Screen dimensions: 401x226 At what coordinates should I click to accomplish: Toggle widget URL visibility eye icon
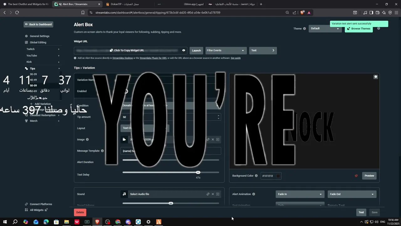tap(184, 50)
